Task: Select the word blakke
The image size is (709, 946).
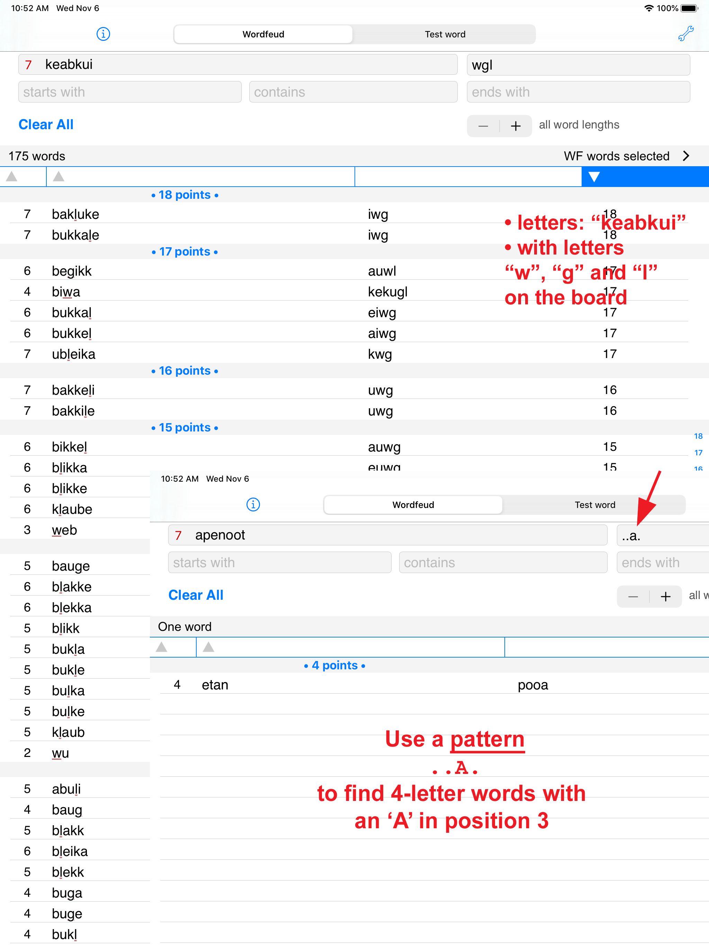Action: pos(71,587)
